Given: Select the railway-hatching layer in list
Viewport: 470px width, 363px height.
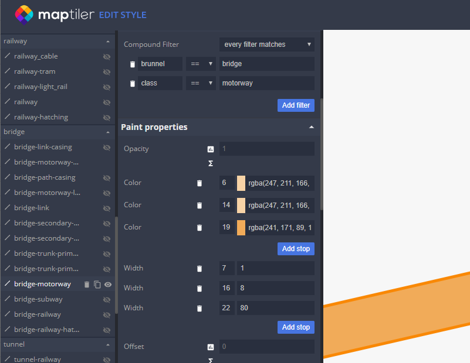Looking at the screenshot, I should [x=41, y=117].
